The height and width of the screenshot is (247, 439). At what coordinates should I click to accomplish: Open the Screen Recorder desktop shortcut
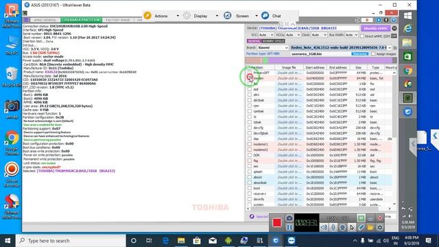click(x=12, y=175)
